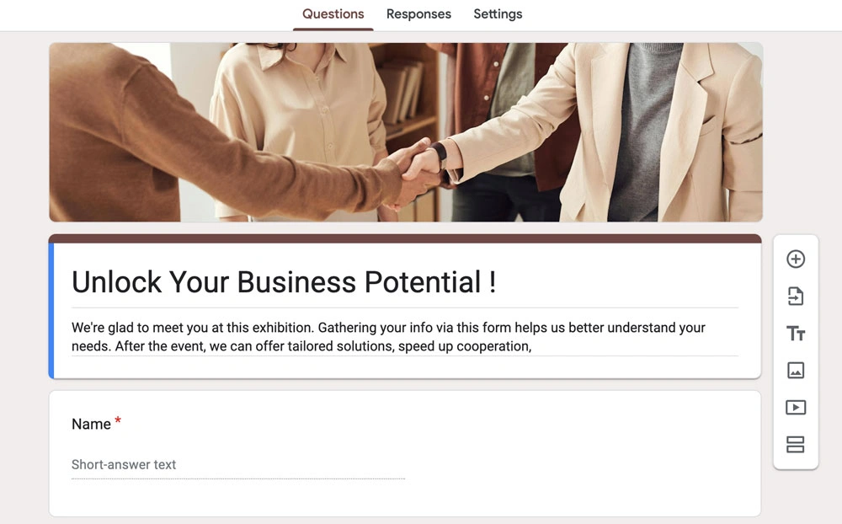
Task: Switch to the Responses tab
Action: [418, 14]
